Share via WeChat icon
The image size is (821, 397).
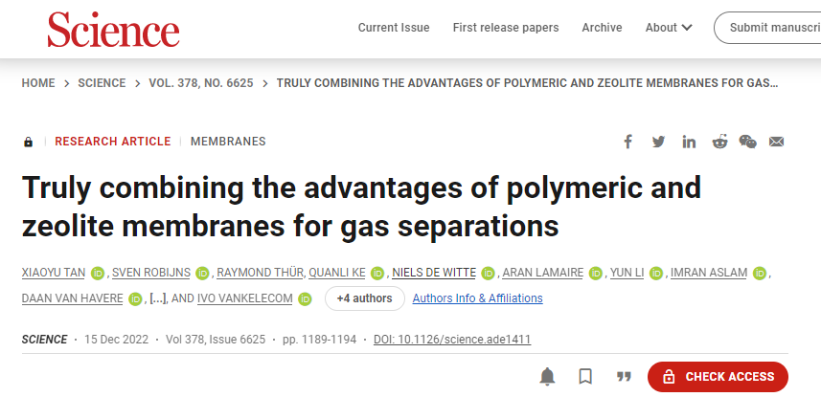[x=747, y=142]
